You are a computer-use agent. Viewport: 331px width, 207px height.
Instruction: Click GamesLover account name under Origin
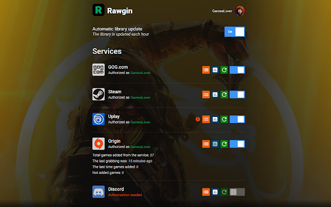(x=140, y=146)
